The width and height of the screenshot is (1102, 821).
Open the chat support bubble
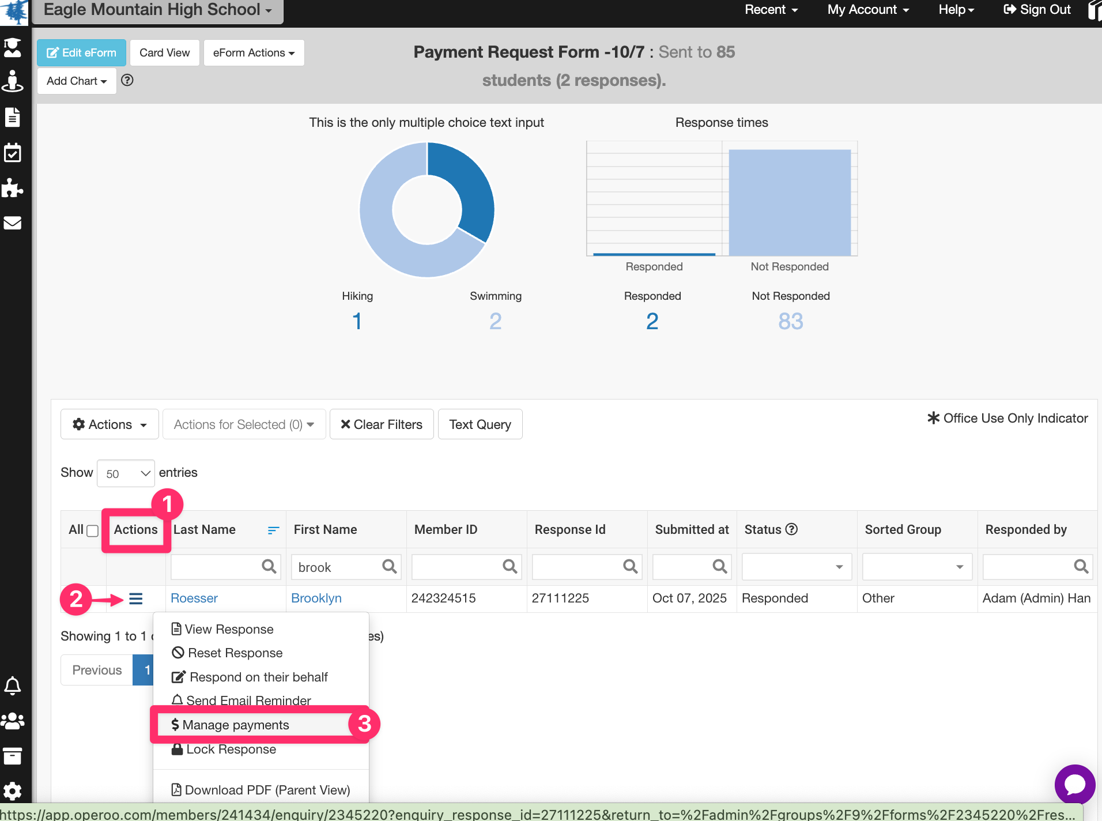[1075, 784]
